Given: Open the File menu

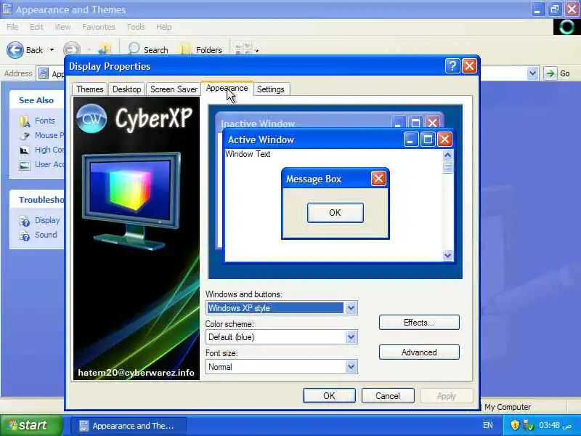Looking at the screenshot, I should (12, 27).
